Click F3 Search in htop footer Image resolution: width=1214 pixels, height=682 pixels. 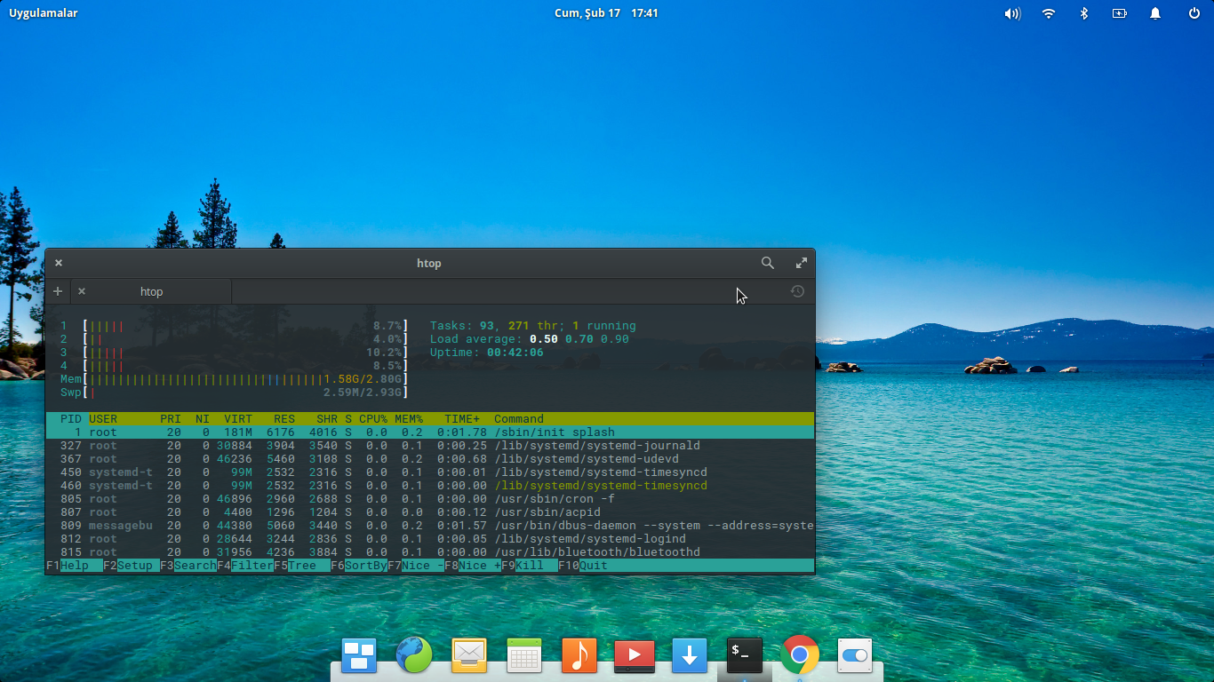coord(188,566)
